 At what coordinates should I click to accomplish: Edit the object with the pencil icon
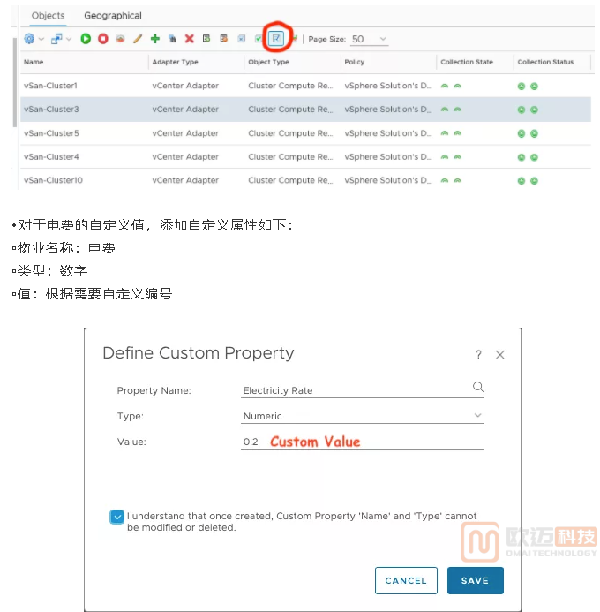click(x=138, y=39)
